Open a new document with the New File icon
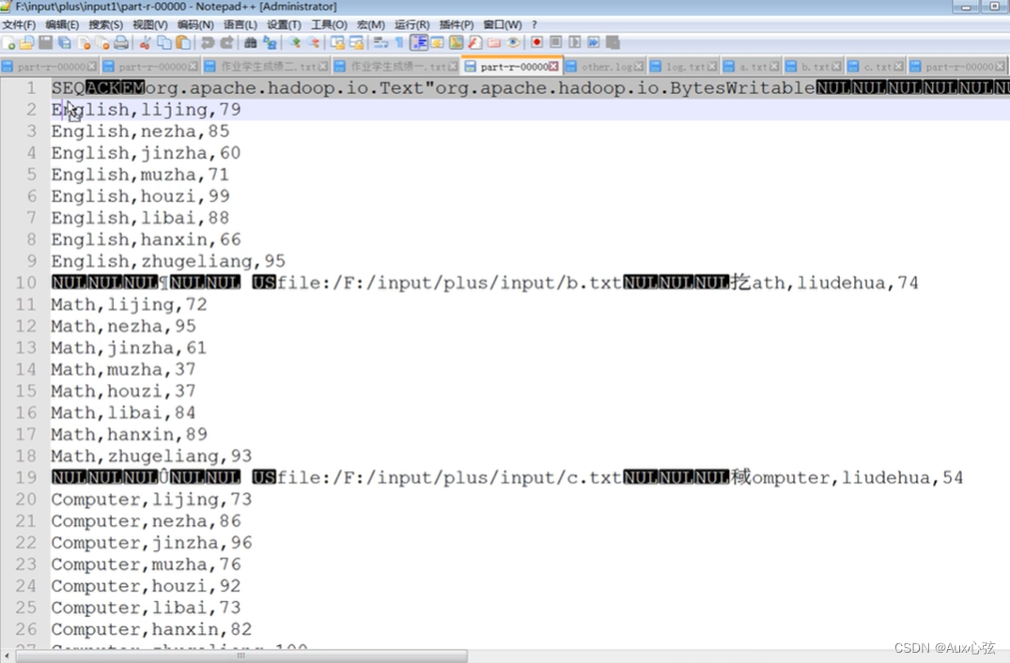 8,41
